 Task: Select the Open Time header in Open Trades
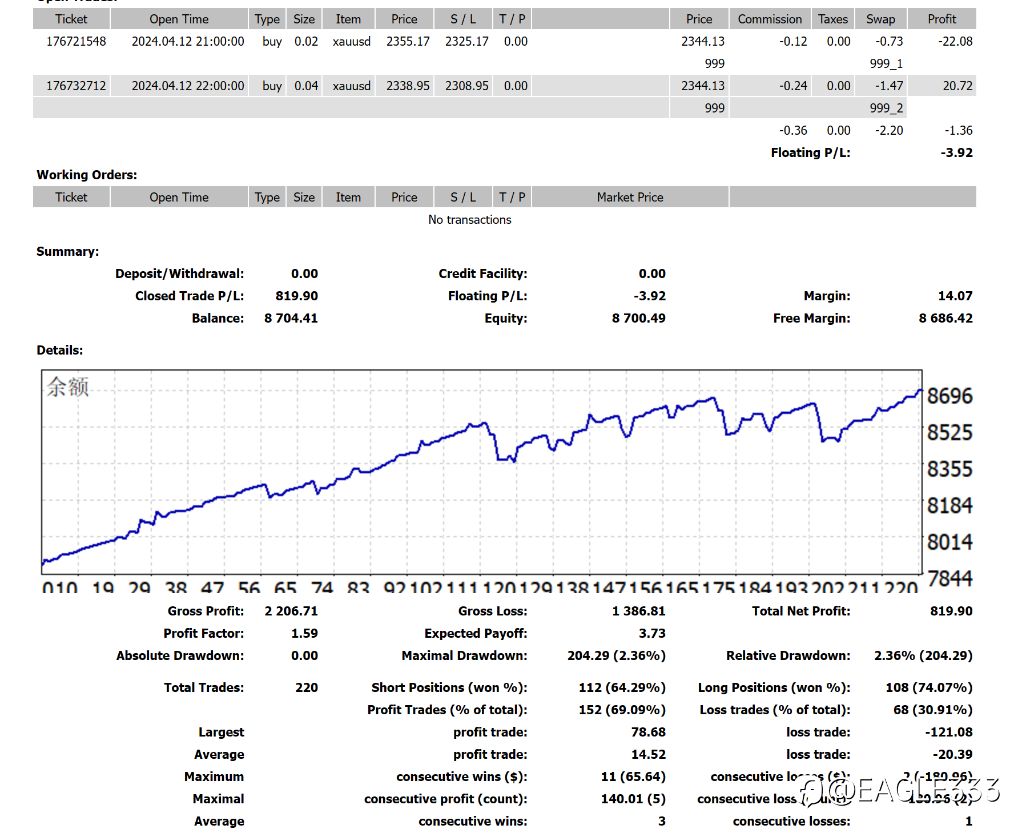pos(179,19)
